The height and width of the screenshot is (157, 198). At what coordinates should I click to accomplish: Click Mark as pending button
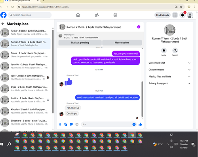pos(80,43)
